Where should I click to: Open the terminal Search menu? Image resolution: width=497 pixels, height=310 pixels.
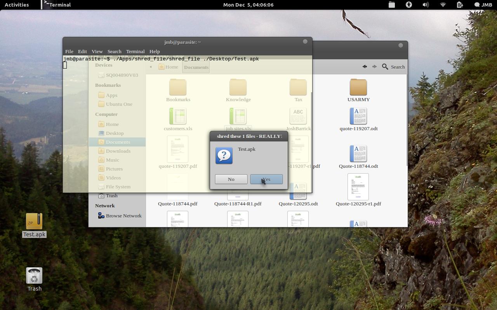point(114,51)
